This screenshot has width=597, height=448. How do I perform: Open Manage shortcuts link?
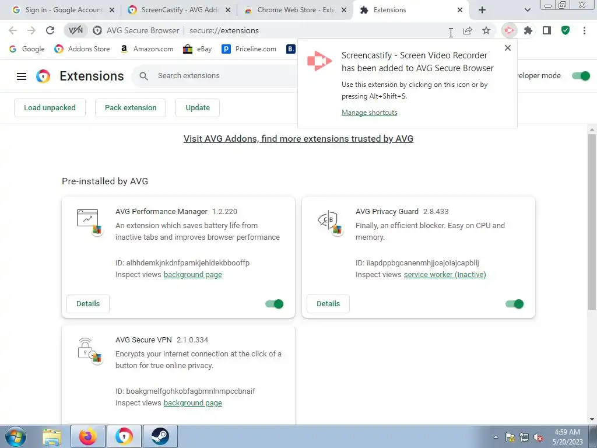click(x=369, y=113)
